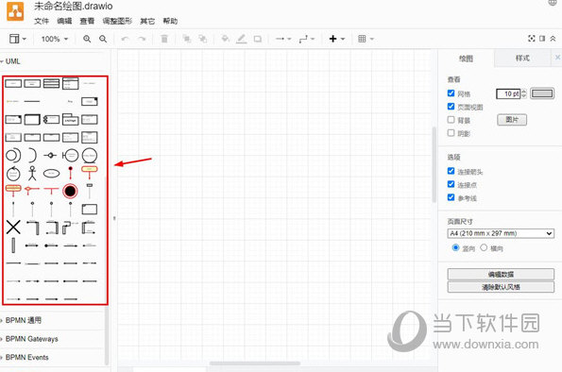
Task: Select the UML component shape
Action: (51, 119)
